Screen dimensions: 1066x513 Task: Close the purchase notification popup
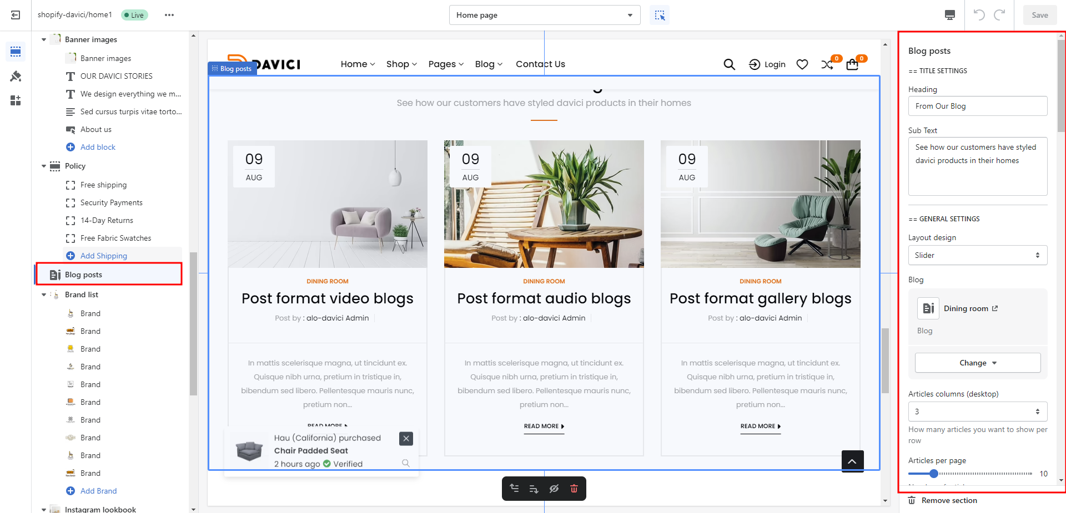tap(406, 439)
